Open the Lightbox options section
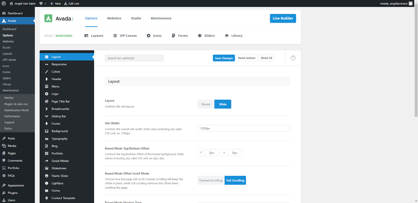The width and height of the screenshot is (418, 203). (x=67, y=183)
